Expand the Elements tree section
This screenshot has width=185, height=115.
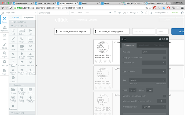[x=22, y=22]
